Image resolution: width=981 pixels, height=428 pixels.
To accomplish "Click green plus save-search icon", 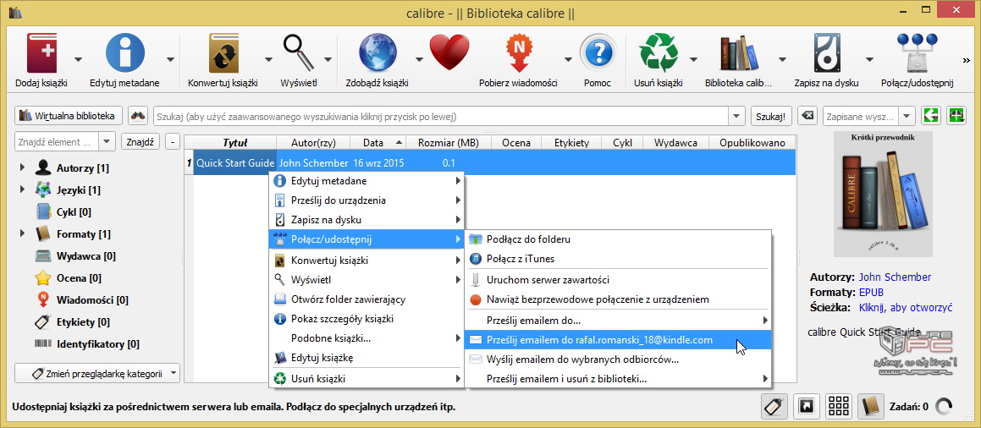I will (956, 116).
